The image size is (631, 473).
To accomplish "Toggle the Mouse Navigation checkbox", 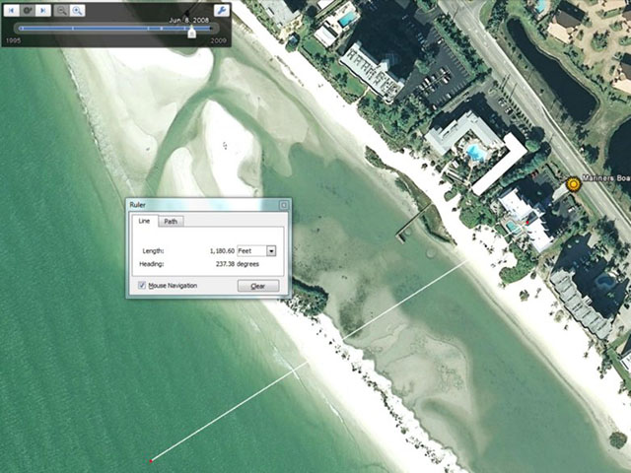I will pos(143,286).
